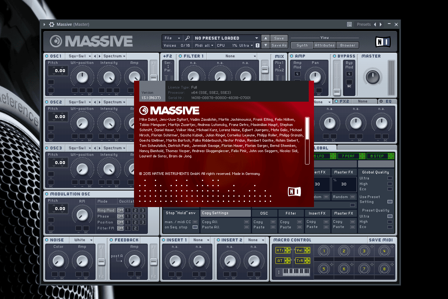
Task: Click the plugin picker grid icon
Action: [x=349, y=24]
